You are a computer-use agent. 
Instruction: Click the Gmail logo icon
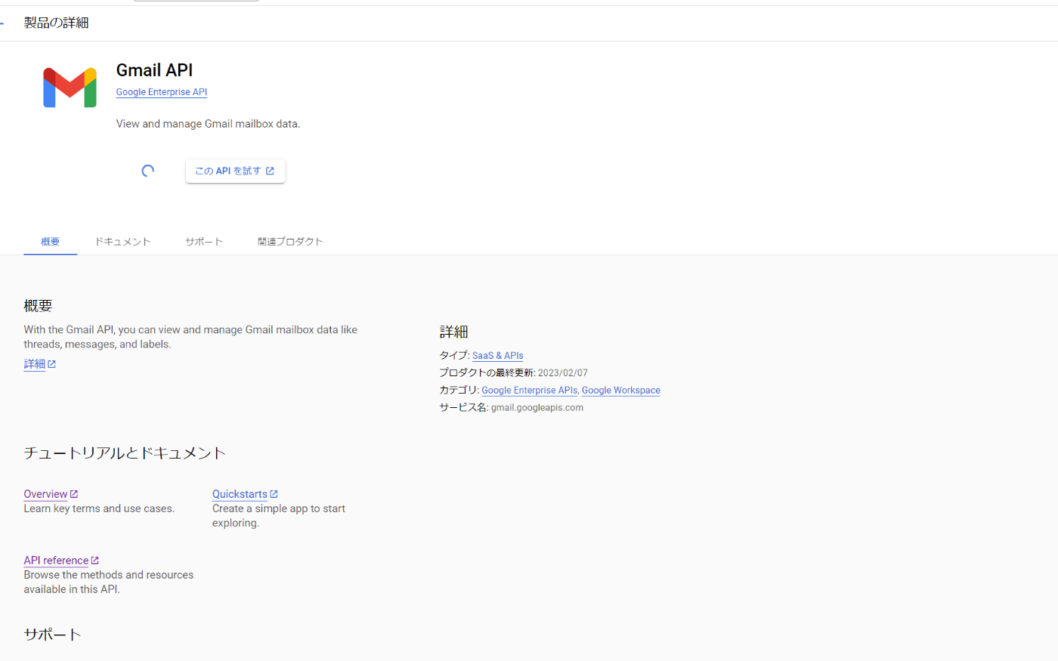click(x=70, y=88)
